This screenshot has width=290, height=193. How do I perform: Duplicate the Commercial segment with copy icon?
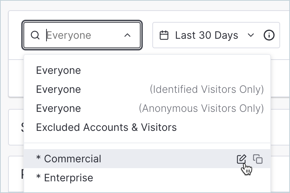(258, 159)
